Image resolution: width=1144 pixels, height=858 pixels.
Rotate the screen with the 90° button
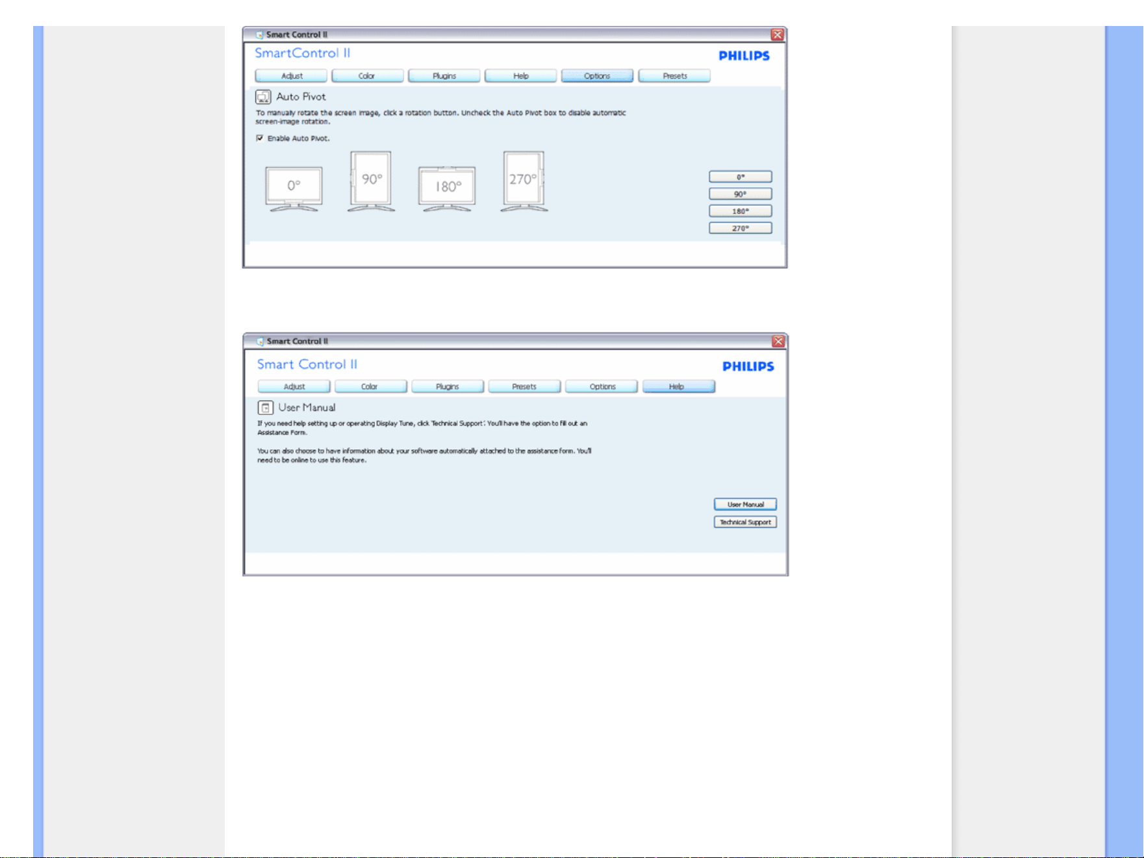click(x=741, y=194)
